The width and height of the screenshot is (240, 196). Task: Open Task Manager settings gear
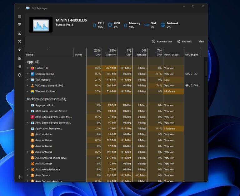click(19, 177)
